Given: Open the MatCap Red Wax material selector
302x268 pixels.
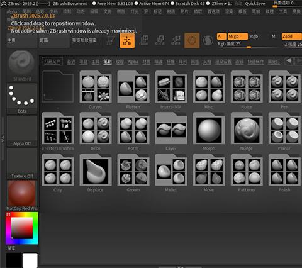Looking at the screenshot, I should [22, 196].
